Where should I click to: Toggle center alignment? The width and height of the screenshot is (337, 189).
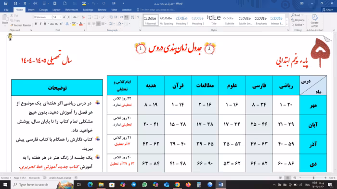pyautogui.click(x=93, y=24)
